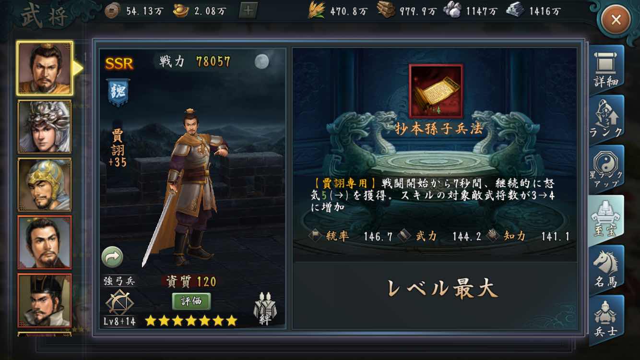The image size is (640, 360).
Task: Select the golden-helmet general portrait
Action: pyautogui.click(x=45, y=184)
